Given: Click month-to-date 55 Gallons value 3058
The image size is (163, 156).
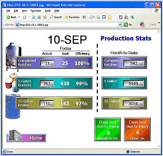Looking at the screenshot, I should tap(133, 104).
